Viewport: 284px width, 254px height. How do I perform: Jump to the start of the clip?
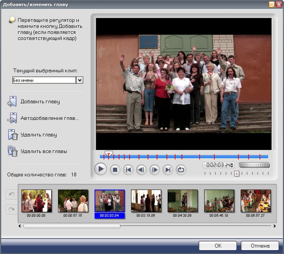point(128,170)
